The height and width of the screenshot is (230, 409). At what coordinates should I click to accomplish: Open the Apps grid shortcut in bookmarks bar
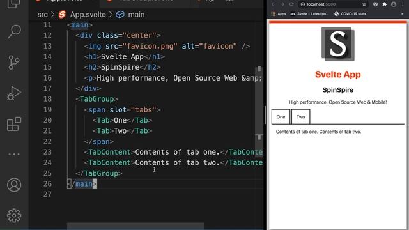(273, 14)
